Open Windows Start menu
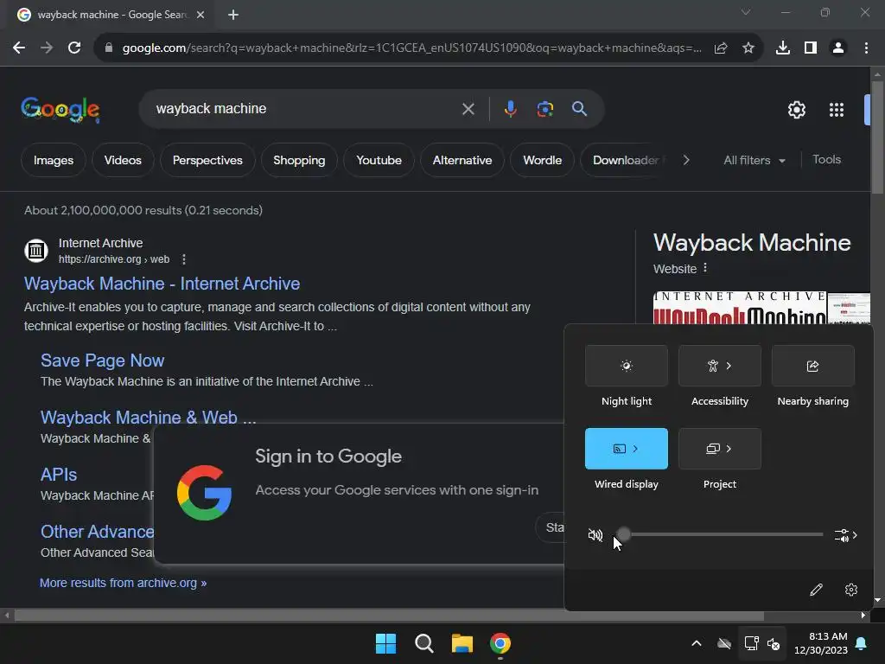 coord(386,643)
